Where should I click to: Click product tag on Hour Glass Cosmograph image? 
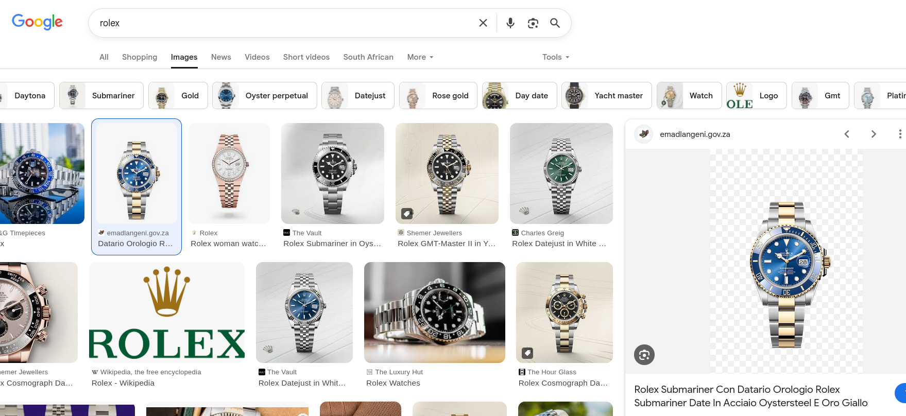click(x=527, y=353)
